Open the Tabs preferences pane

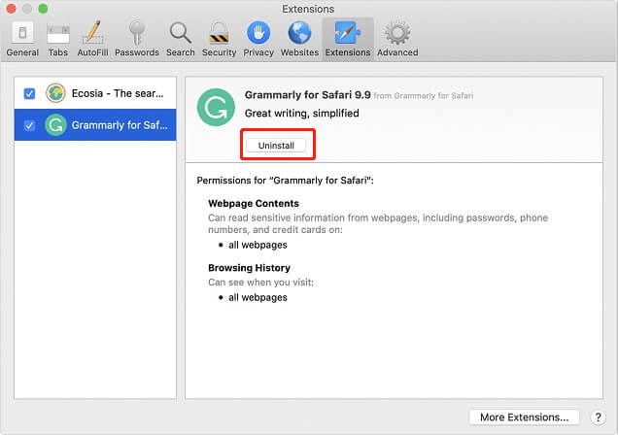point(58,40)
